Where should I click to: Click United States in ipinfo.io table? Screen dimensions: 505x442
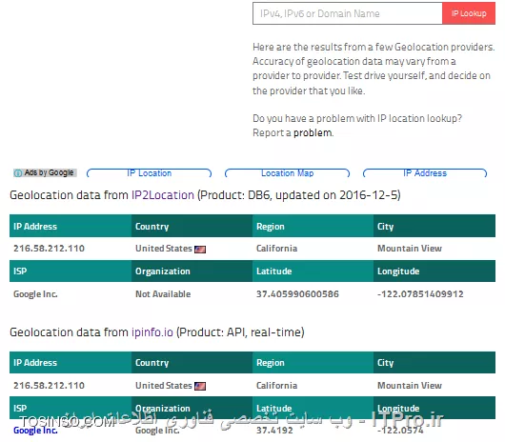point(163,386)
